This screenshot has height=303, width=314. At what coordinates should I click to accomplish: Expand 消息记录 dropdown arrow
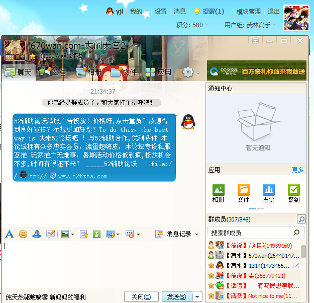tap(196, 234)
